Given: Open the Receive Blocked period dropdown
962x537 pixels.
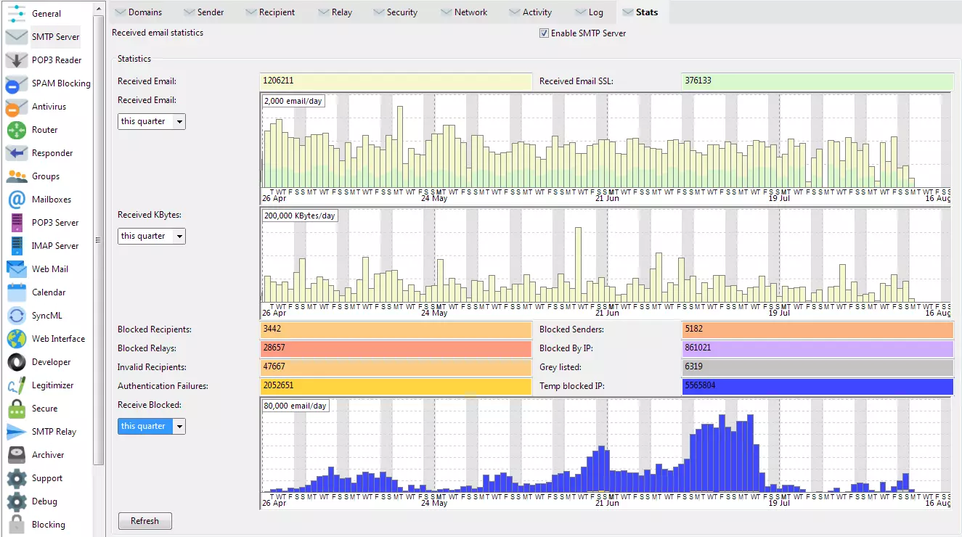Looking at the screenshot, I should (x=151, y=426).
